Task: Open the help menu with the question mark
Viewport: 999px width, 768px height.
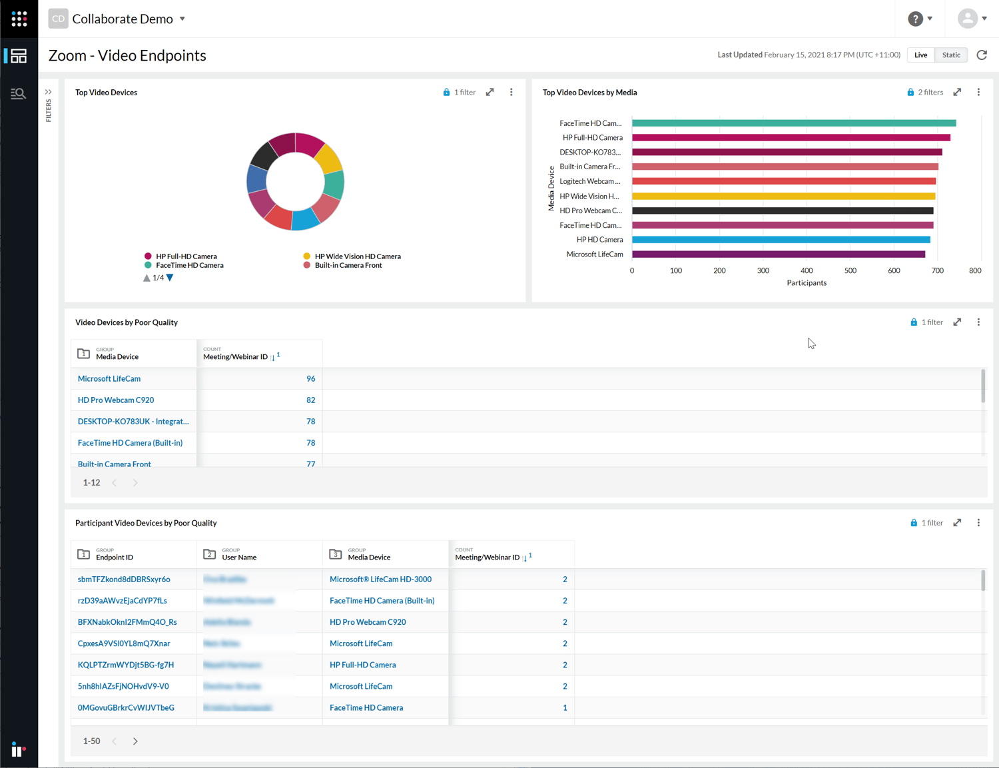Action: pos(915,19)
